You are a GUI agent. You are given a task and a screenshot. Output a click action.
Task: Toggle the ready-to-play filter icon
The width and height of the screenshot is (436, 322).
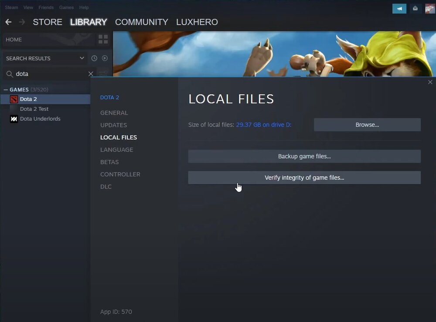point(105,58)
